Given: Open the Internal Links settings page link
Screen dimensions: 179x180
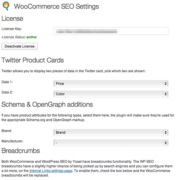Looking at the screenshot, I should (51, 171).
